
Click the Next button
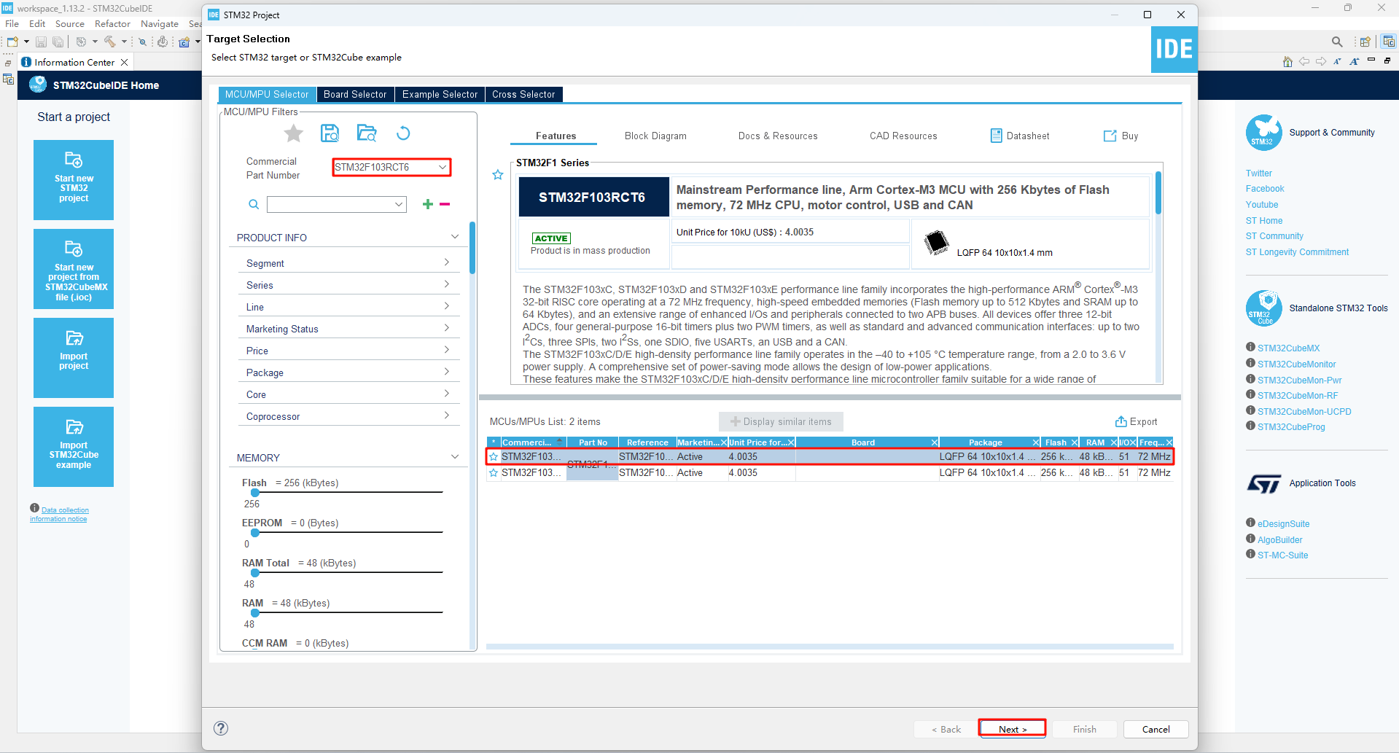[x=1013, y=729]
